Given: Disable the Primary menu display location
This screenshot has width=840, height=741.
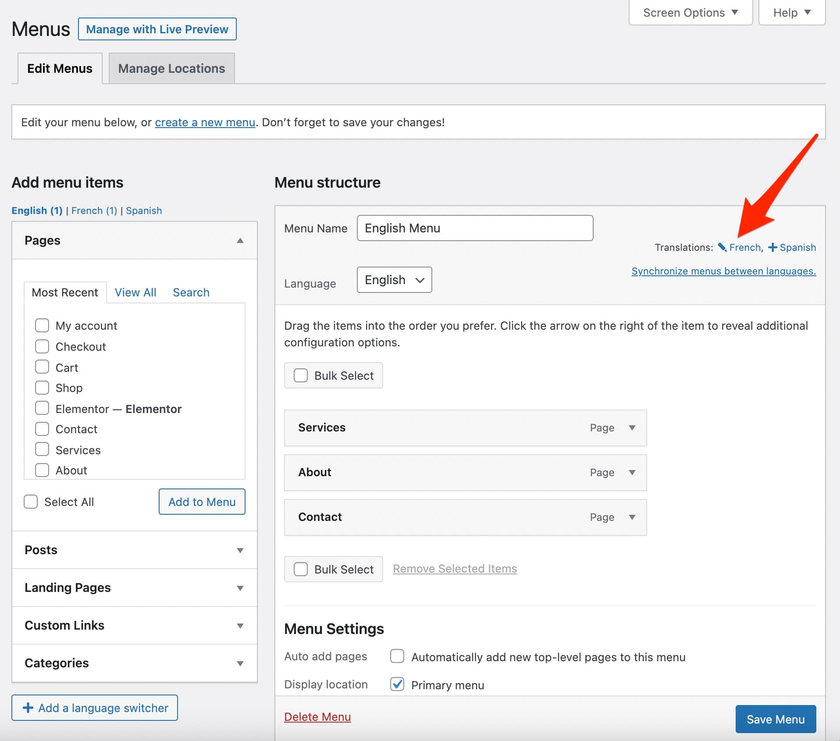Looking at the screenshot, I should click(x=397, y=684).
